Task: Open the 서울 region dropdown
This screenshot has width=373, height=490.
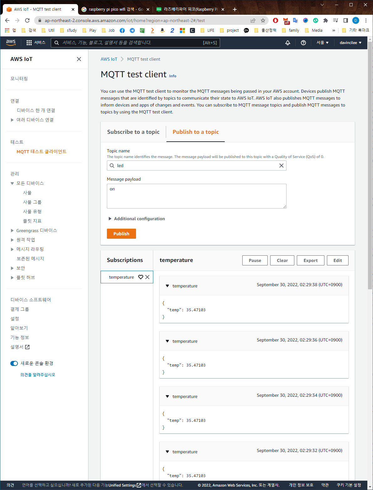Action: click(323, 43)
